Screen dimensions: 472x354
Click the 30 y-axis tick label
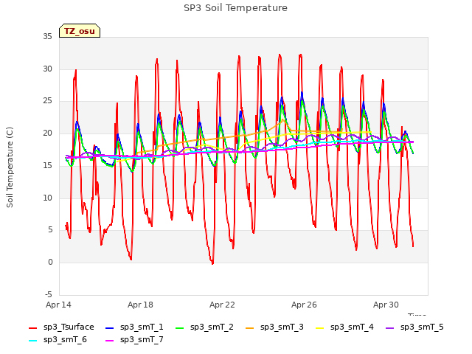pos(47,69)
